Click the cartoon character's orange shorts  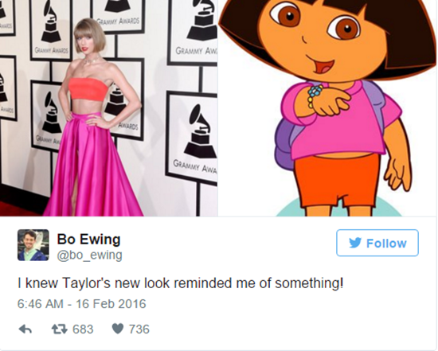[x=338, y=179]
